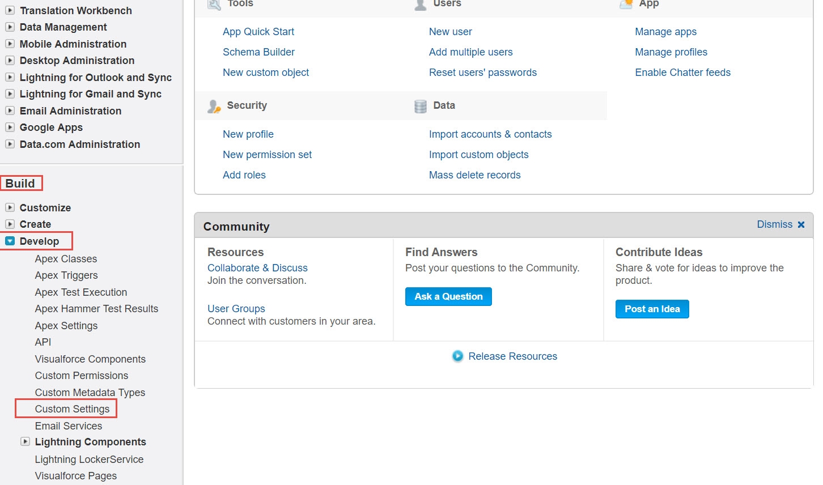
Task: Click the Post an Idea button
Action: tap(652, 309)
